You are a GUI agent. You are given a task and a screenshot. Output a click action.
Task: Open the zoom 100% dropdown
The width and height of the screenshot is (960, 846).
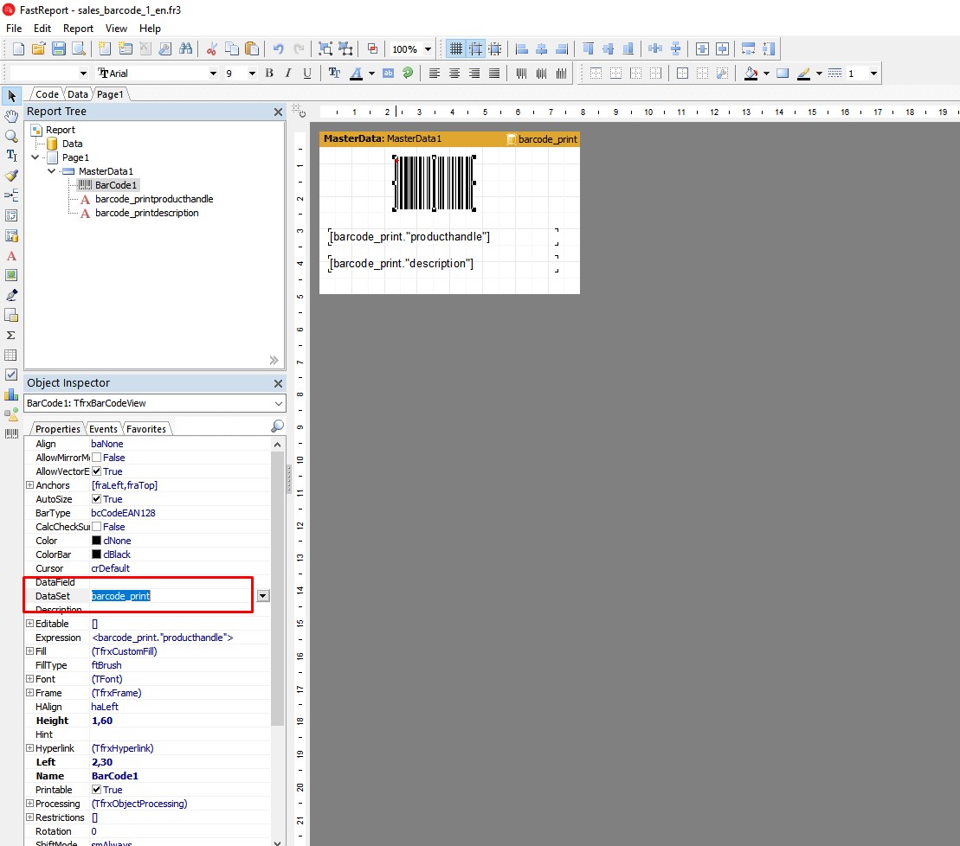pos(428,49)
